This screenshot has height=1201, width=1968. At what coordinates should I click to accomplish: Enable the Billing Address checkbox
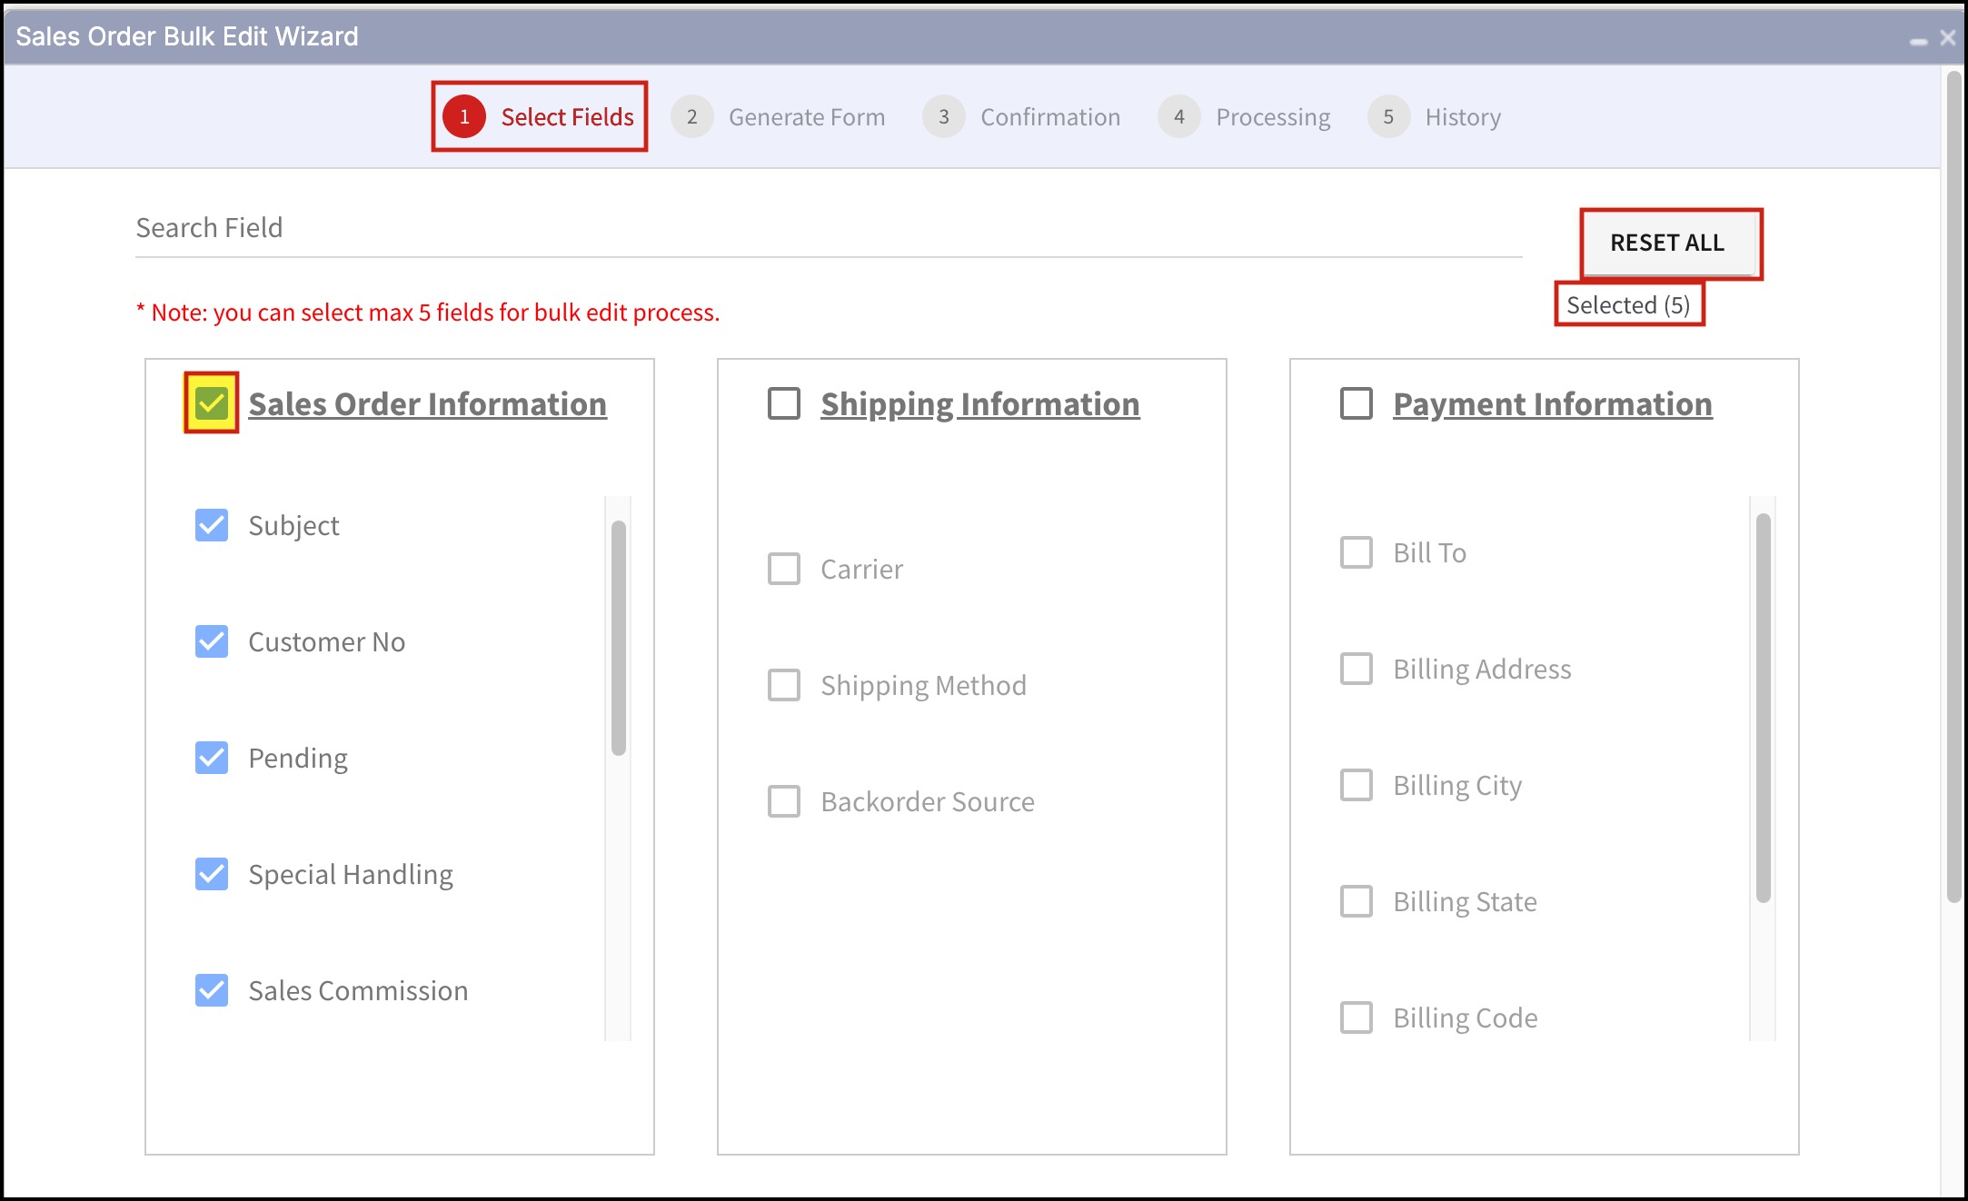click(x=1356, y=669)
